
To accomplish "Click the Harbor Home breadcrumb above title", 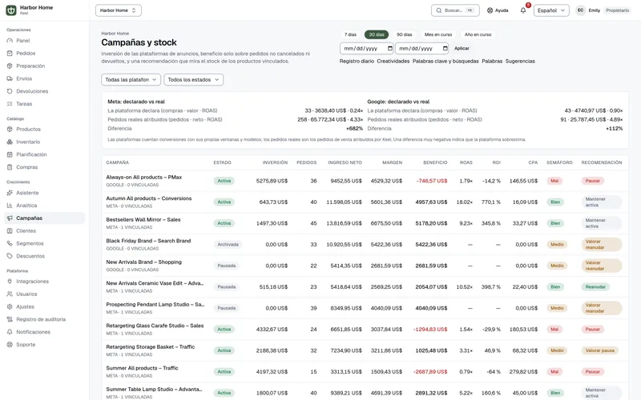I will 115,34.
